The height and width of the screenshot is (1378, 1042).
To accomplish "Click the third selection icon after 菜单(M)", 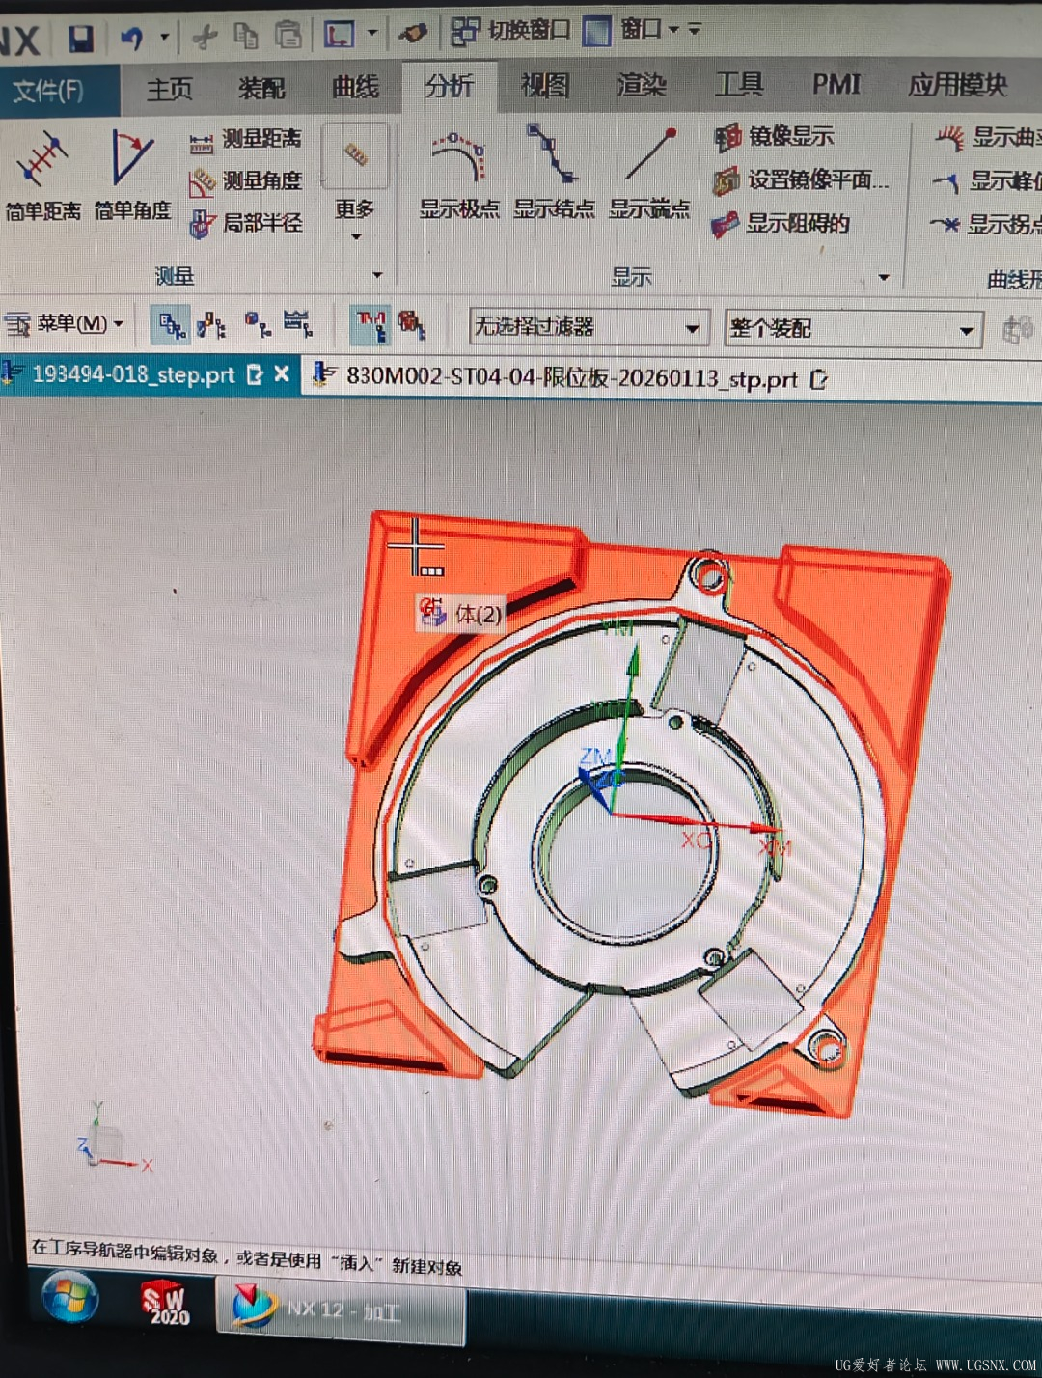I will 257,324.
